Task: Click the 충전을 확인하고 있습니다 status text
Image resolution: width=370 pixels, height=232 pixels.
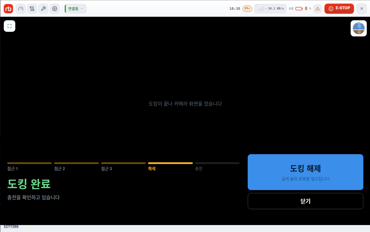Action: [x=34, y=197]
